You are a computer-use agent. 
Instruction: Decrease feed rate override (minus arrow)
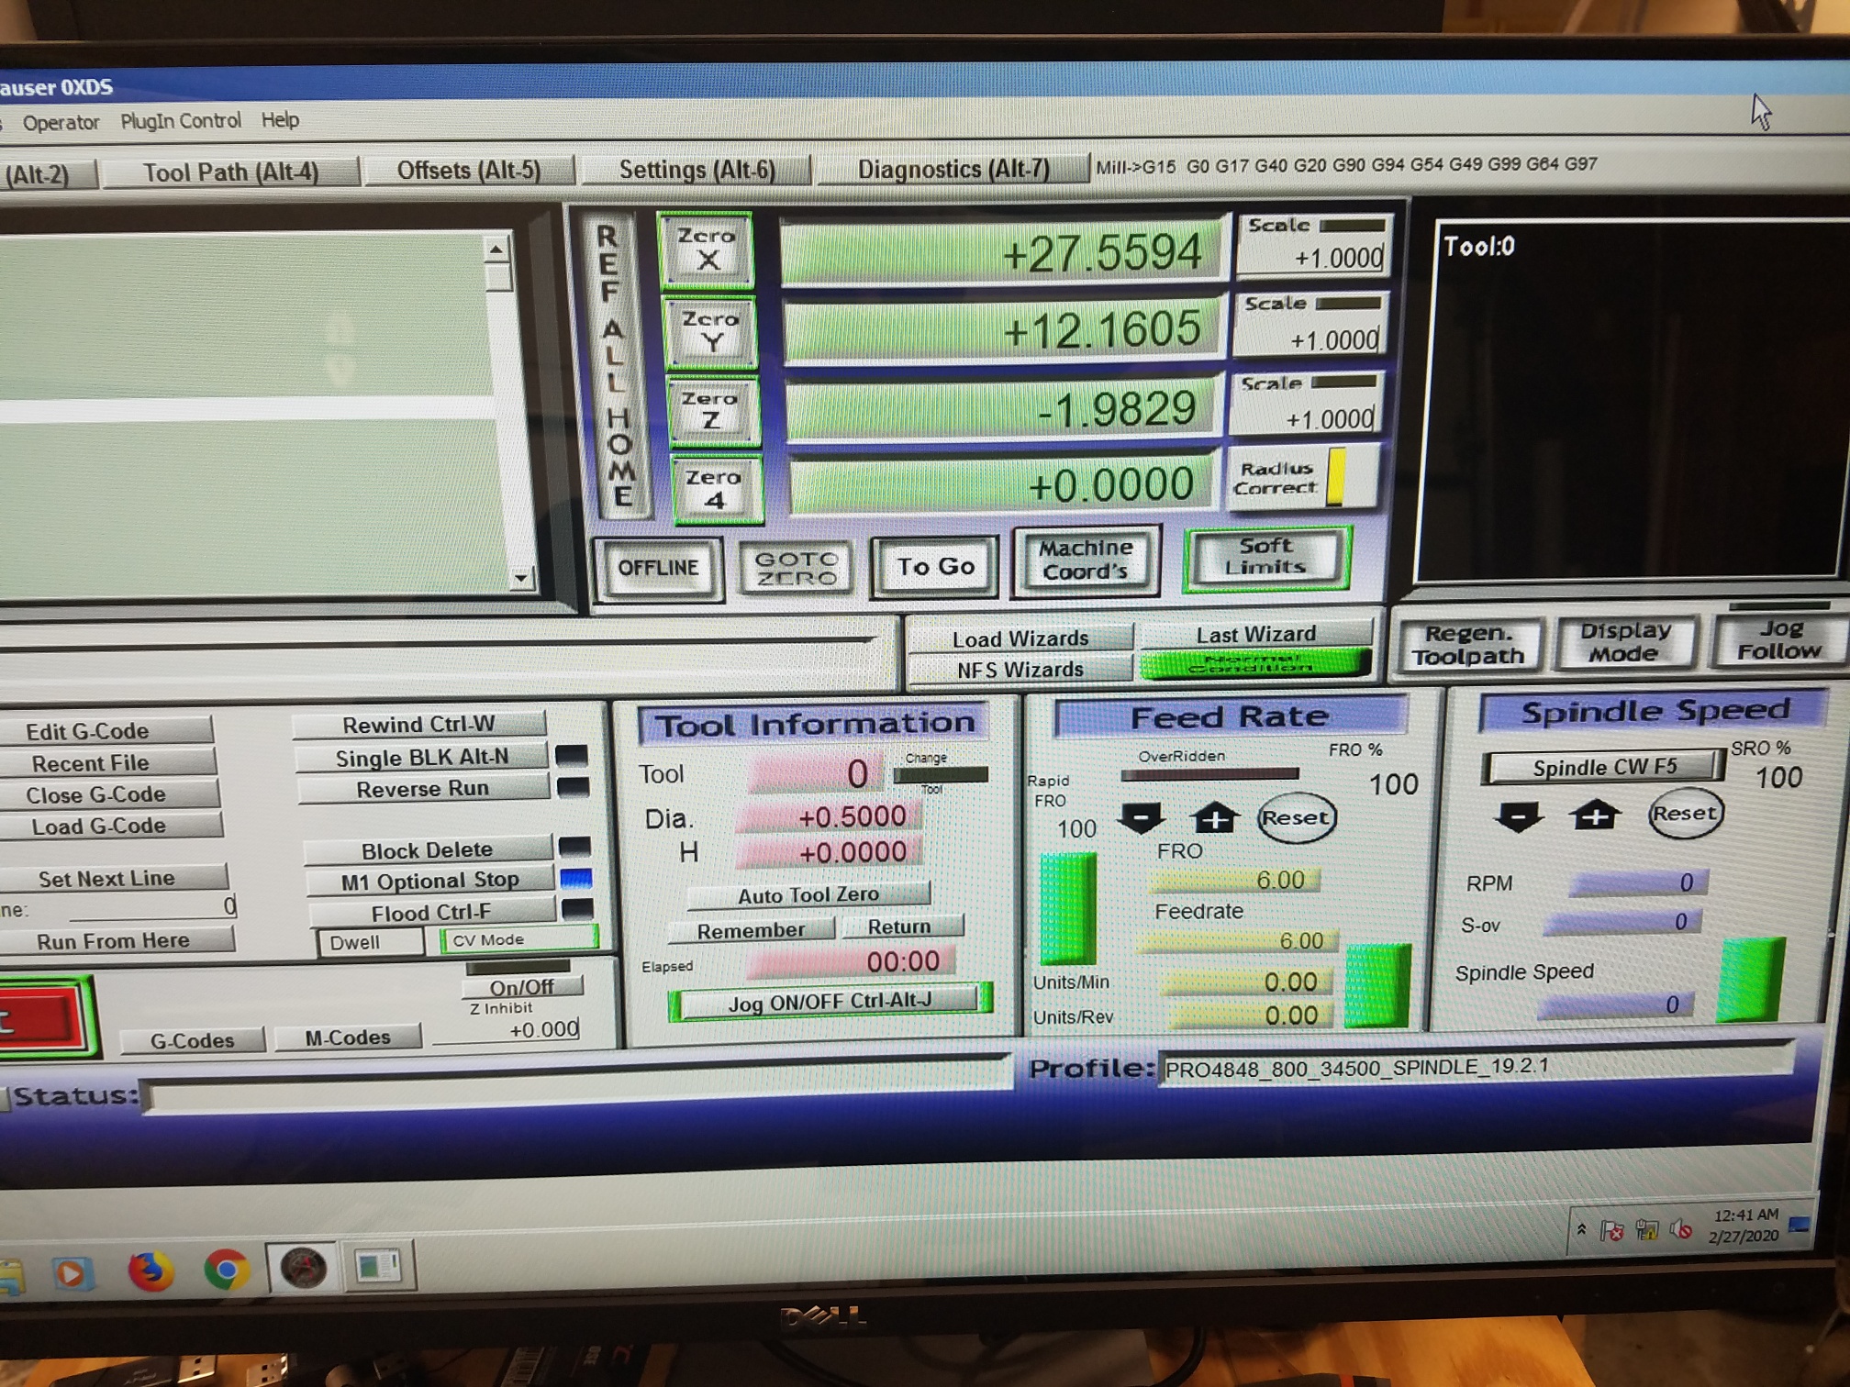(1142, 816)
